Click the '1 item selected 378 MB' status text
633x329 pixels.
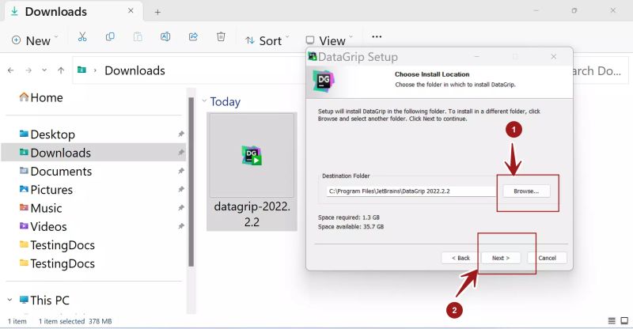(75, 321)
